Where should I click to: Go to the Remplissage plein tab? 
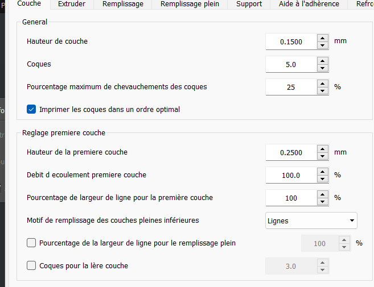click(190, 4)
